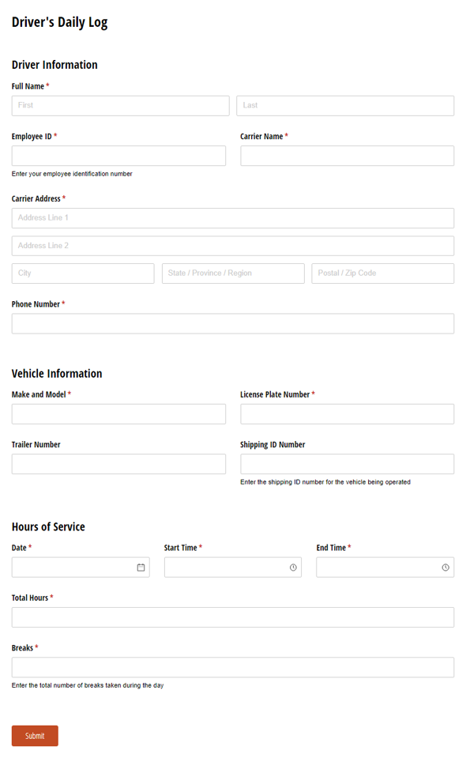
Task: Select the Make and Model field
Action: [118, 414]
